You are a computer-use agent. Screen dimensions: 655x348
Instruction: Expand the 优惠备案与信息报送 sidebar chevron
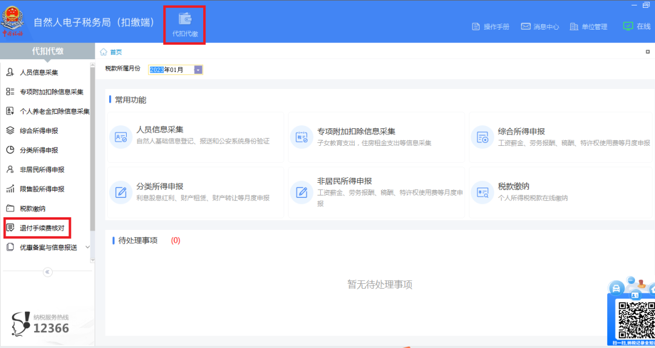click(87, 247)
